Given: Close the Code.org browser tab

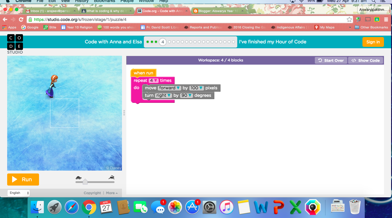Looking at the screenshot, I should (x=186, y=11).
